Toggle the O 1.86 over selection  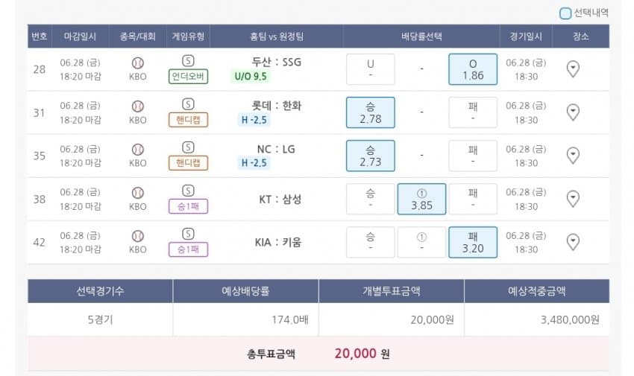pyautogui.click(x=472, y=69)
